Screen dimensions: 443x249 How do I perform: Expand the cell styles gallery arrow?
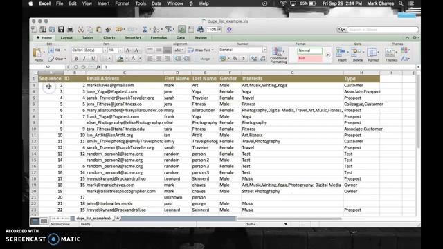(x=328, y=55)
